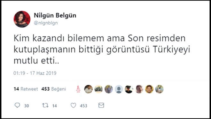
Task: Click the reply count 30
Action: pos(27,106)
